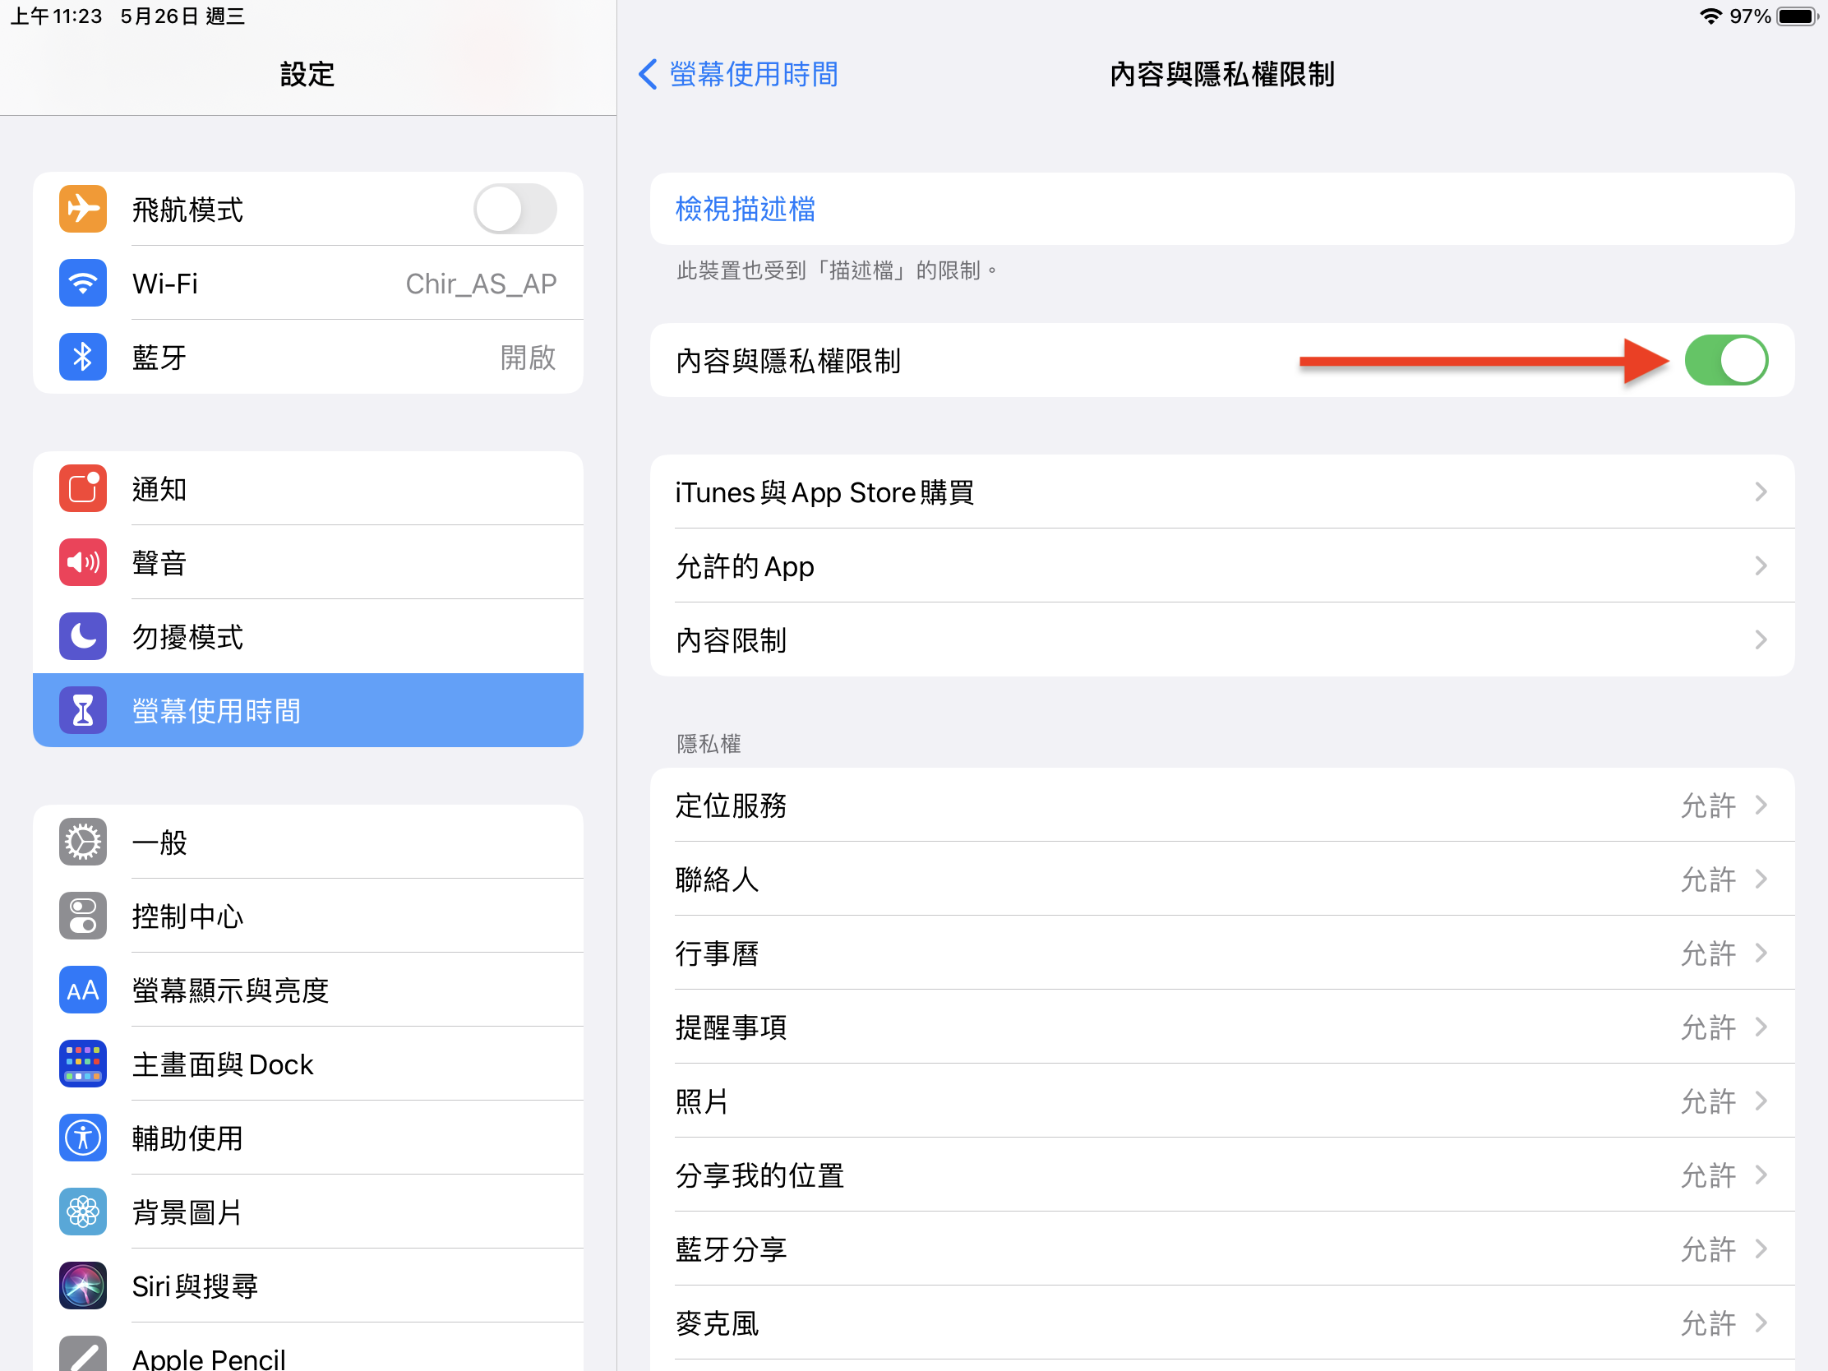The height and width of the screenshot is (1371, 1828).
Task: Toggle 飛航模式 switch on
Action: [514, 209]
